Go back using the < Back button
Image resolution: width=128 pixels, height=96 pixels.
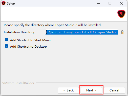tap(68, 90)
